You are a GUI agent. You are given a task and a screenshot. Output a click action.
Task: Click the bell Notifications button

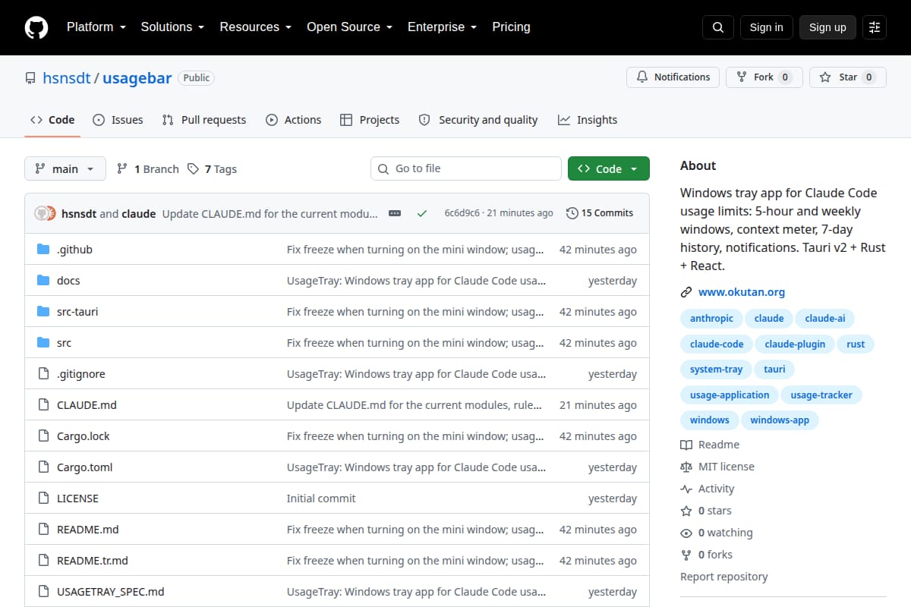click(673, 77)
